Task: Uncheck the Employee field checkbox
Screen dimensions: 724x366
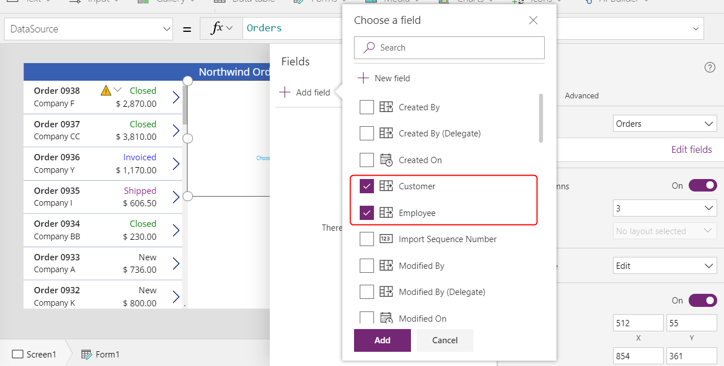Action: tap(367, 213)
